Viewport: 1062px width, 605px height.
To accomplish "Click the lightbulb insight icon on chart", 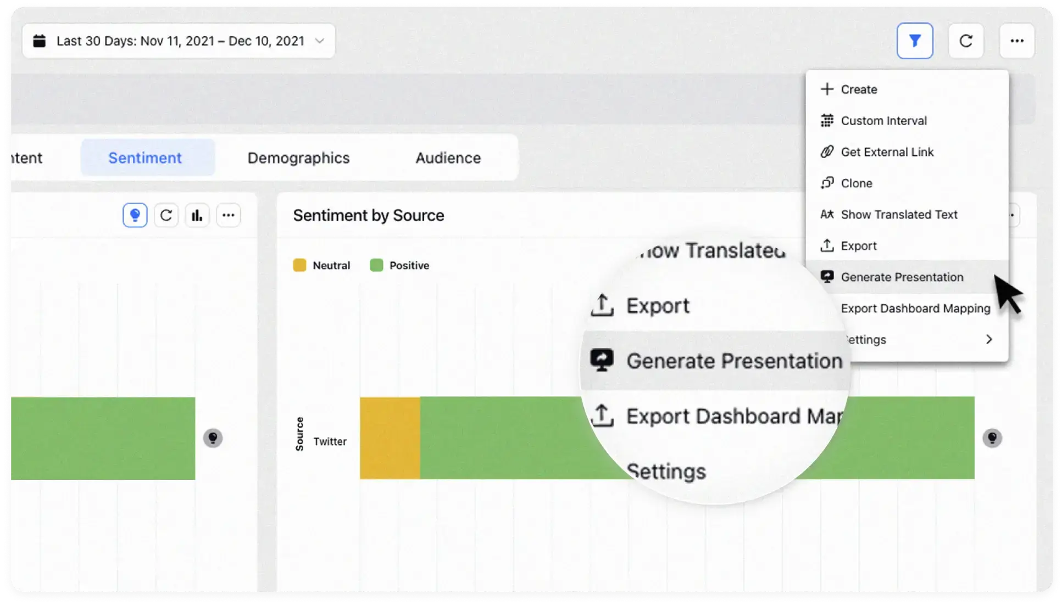I will (x=135, y=215).
